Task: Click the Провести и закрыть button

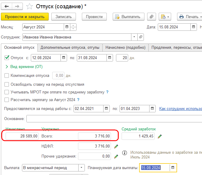Action: coord(25,17)
